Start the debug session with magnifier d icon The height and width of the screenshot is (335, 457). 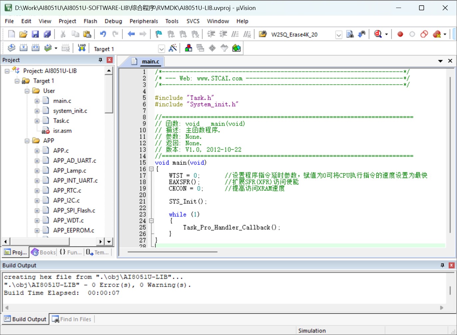pos(378,34)
